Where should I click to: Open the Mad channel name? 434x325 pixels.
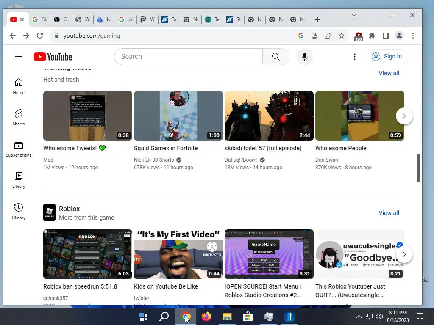coord(48,160)
